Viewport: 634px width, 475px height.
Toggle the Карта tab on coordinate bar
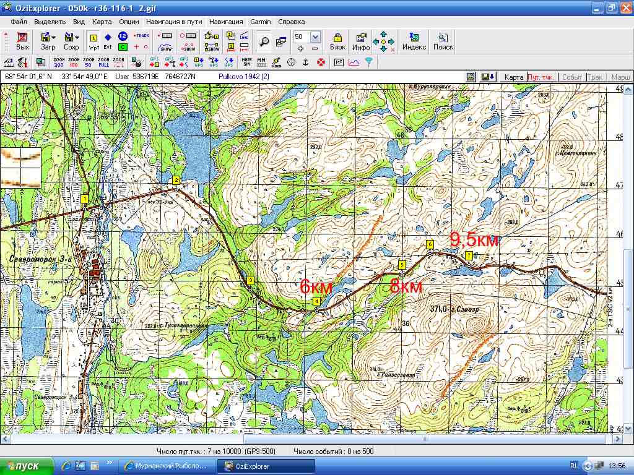pos(513,77)
